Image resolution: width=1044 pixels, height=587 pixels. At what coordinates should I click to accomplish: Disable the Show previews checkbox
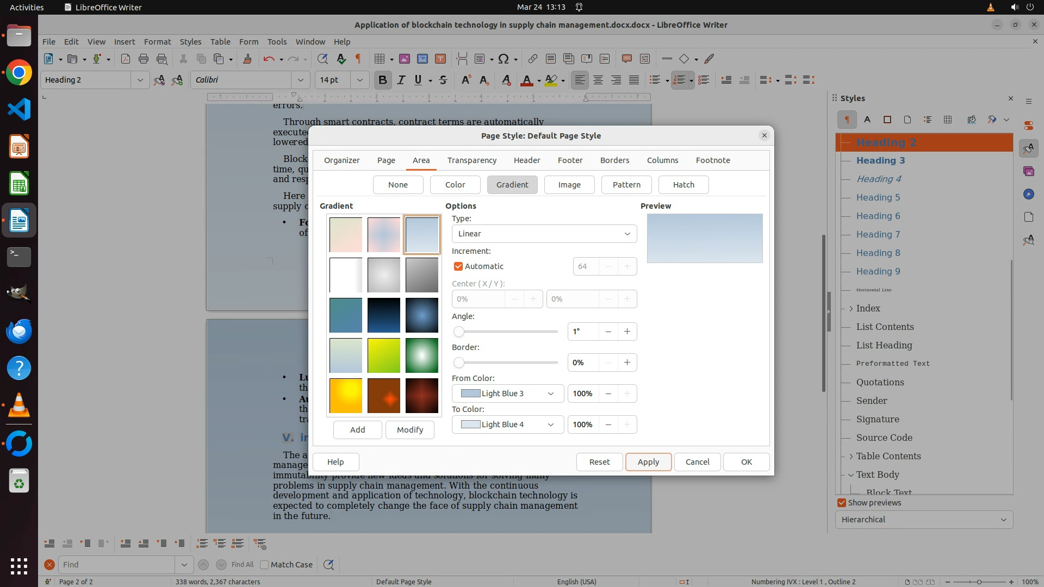coord(842,503)
